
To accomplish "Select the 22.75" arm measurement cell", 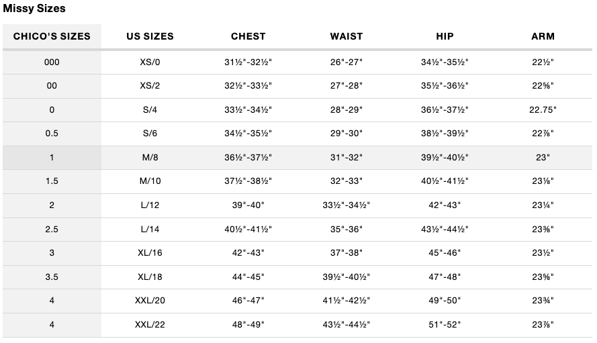I will tap(543, 109).
